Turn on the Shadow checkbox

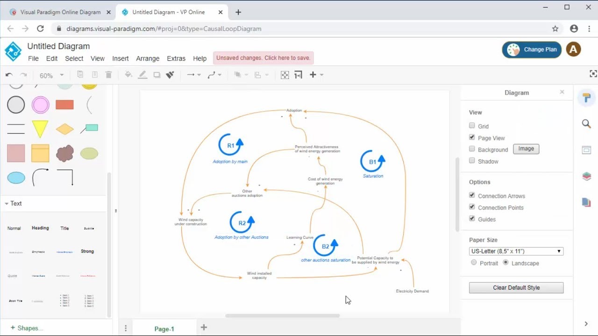(x=472, y=161)
